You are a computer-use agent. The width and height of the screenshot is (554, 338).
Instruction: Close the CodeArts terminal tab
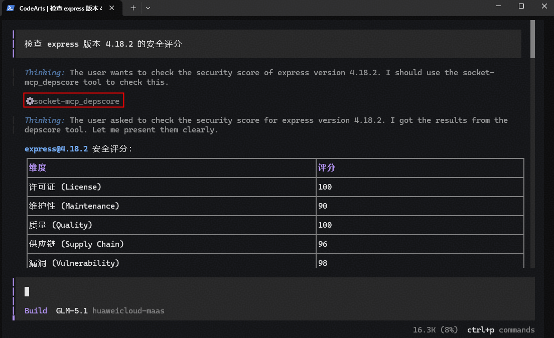click(111, 8)
